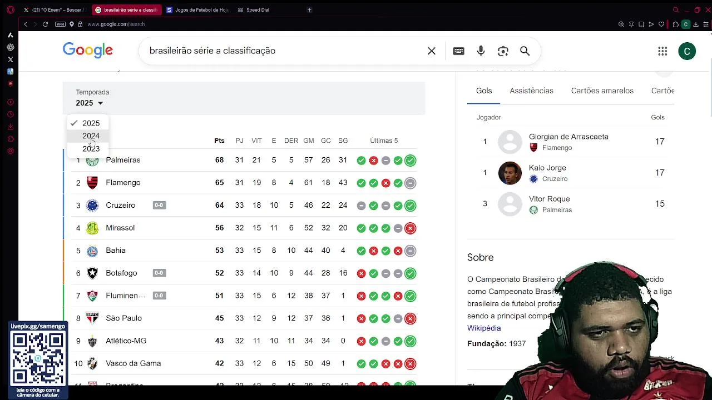Click Palmeiras' latest win result circle

pos(410,161)
